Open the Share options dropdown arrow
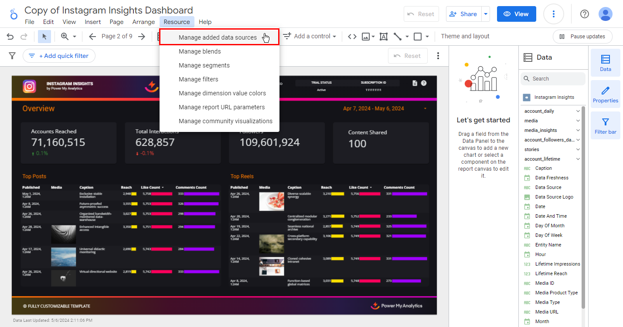Viewport: 623px width, 327px height. (486, 14)
